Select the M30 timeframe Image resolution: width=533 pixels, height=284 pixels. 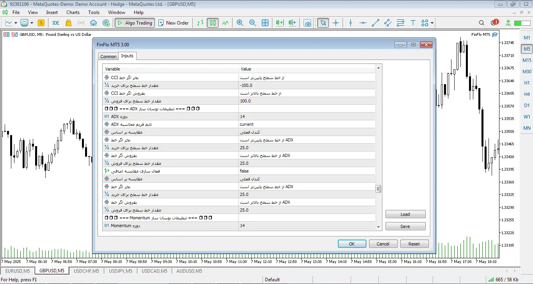pos(527,72)
